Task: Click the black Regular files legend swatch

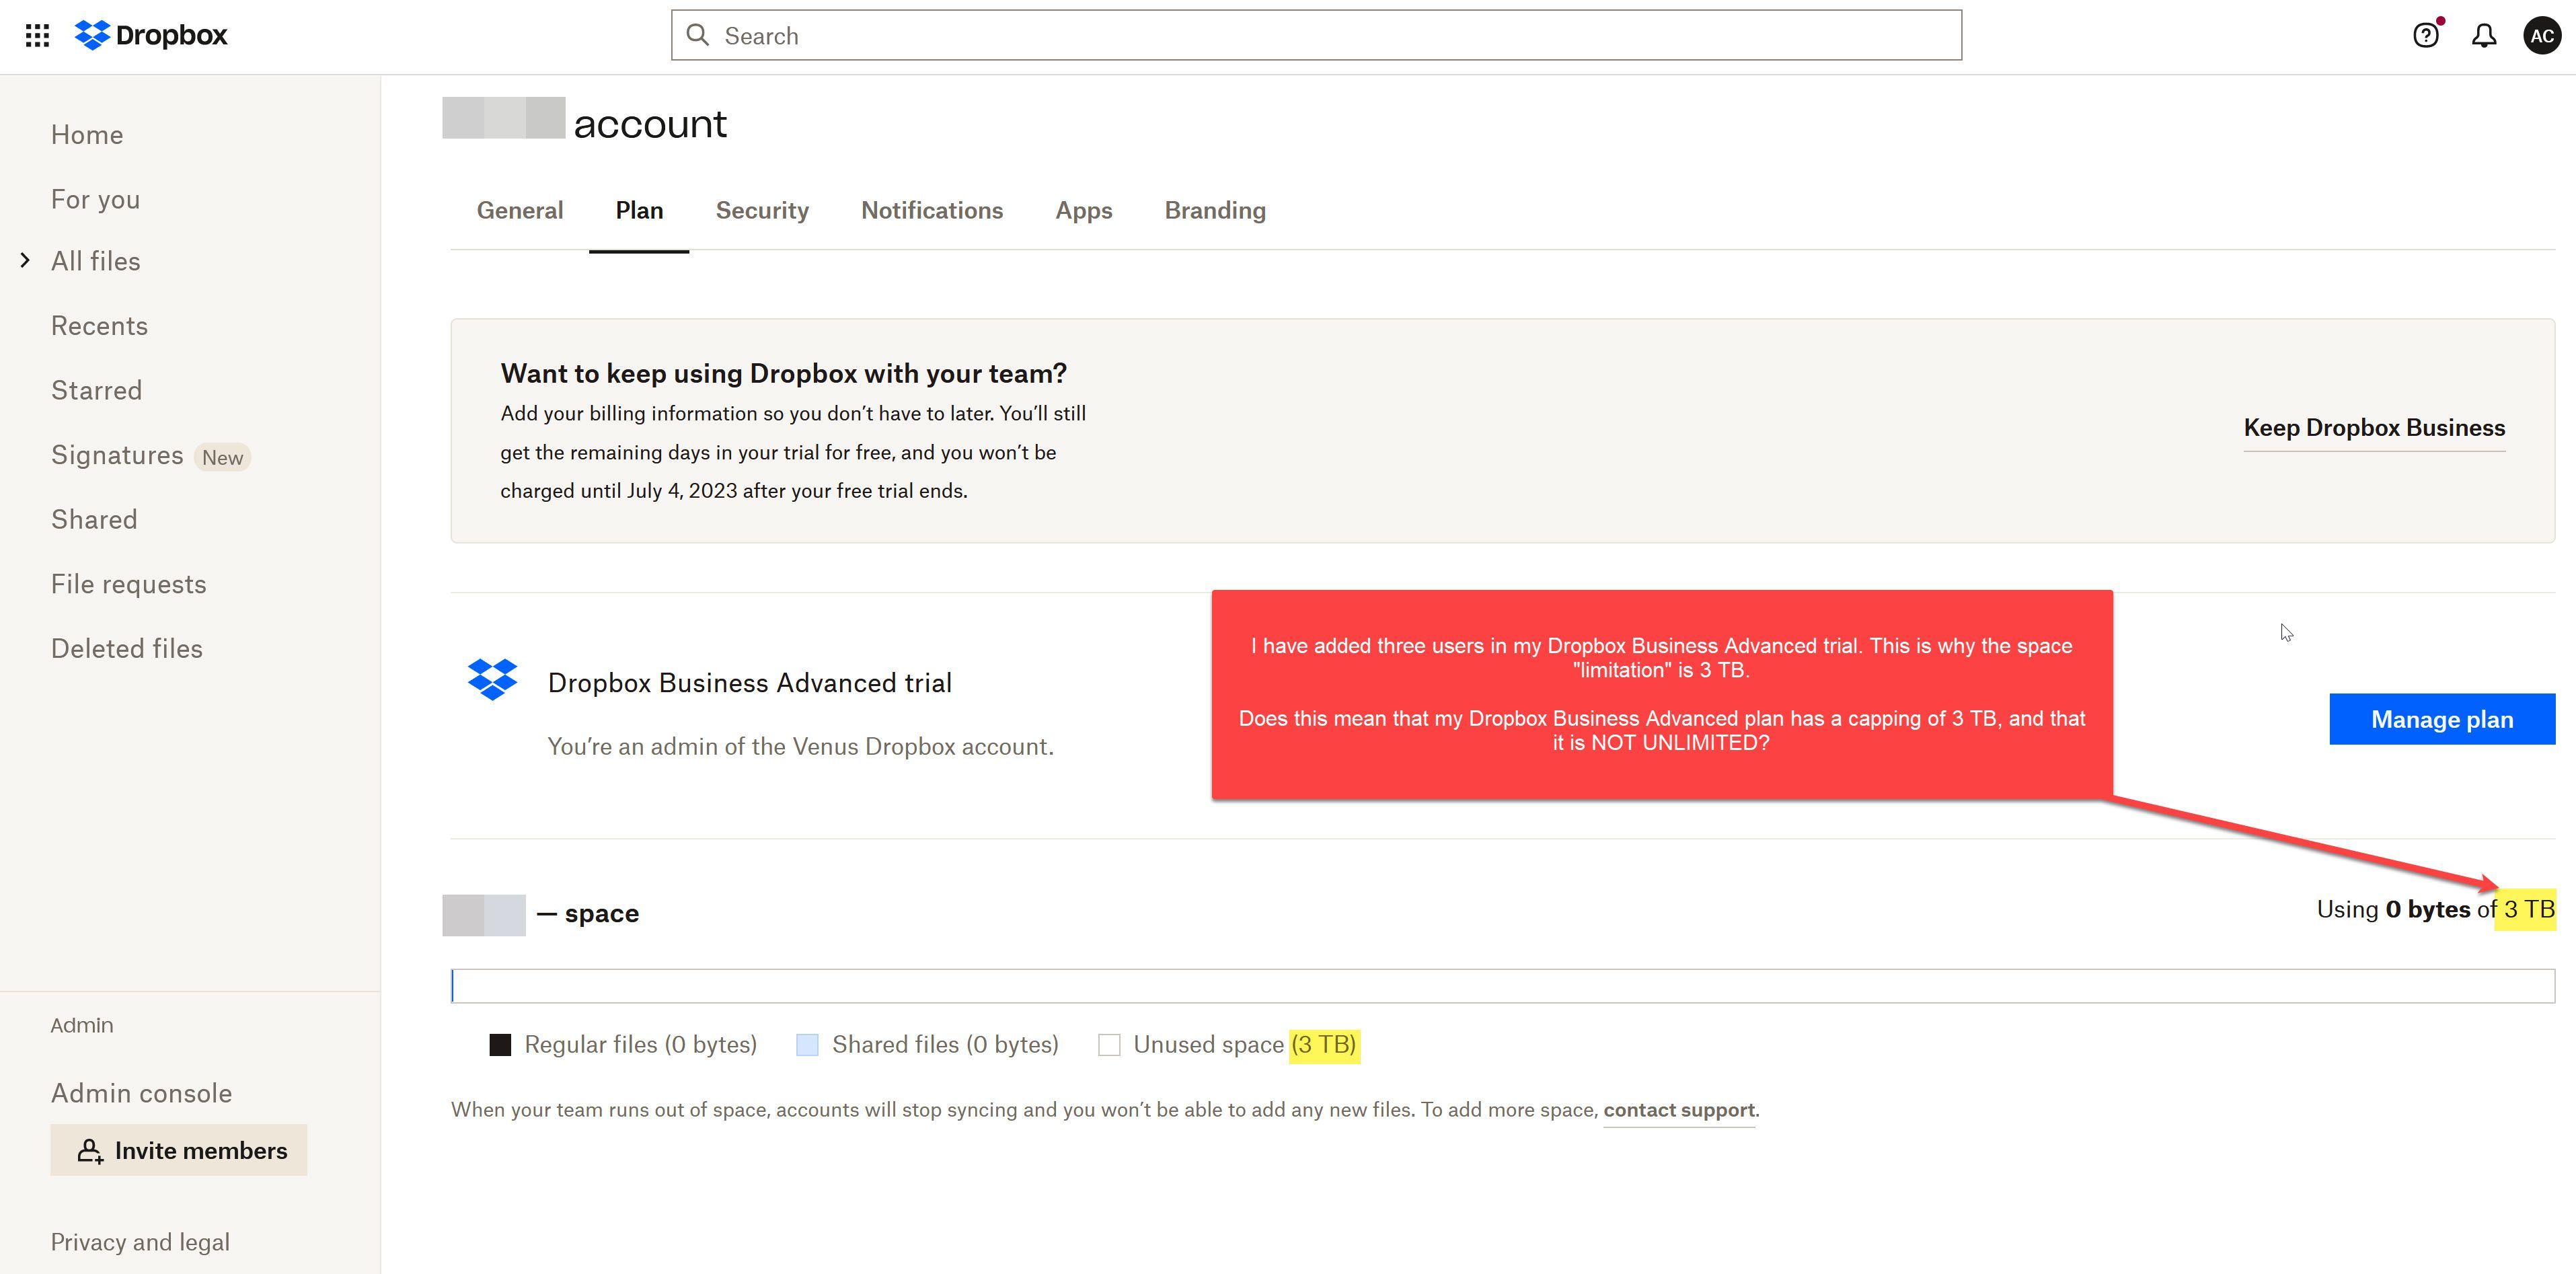Action: coord(500,1045)
